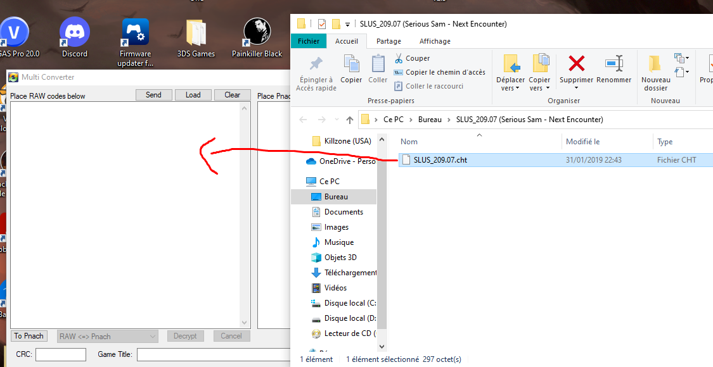713x367 pixels.
Task: Open the VEGAS Pro 20.0 desktop shortcut
Action: point(15,38)
